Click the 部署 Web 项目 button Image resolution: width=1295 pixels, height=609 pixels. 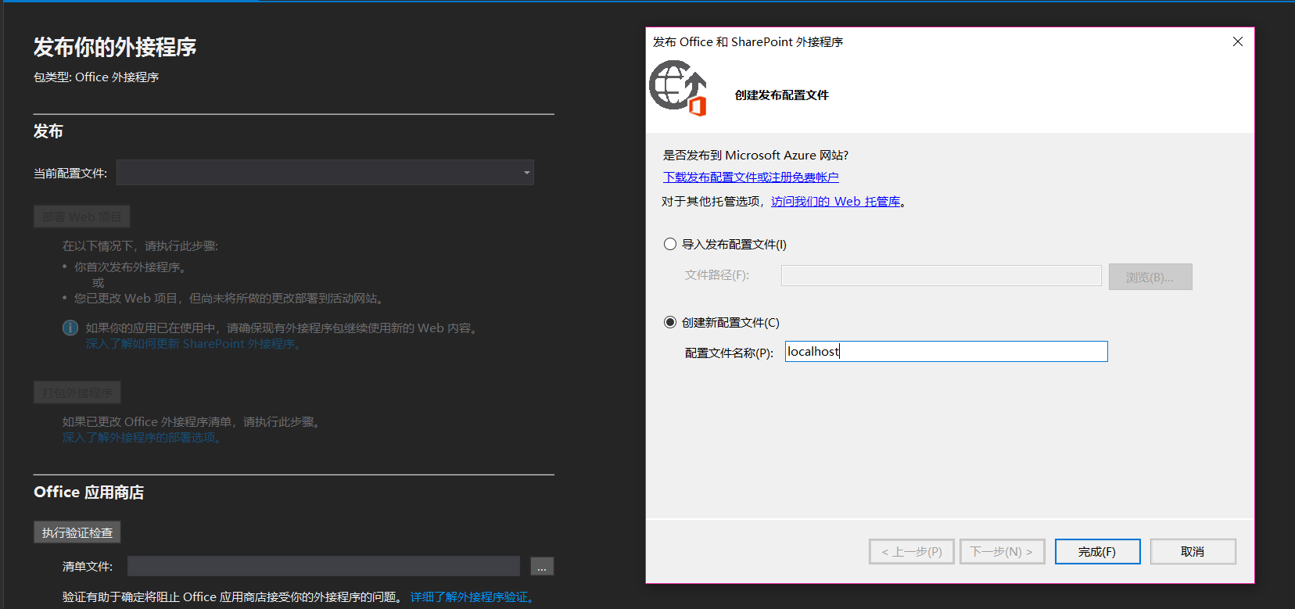81,217
